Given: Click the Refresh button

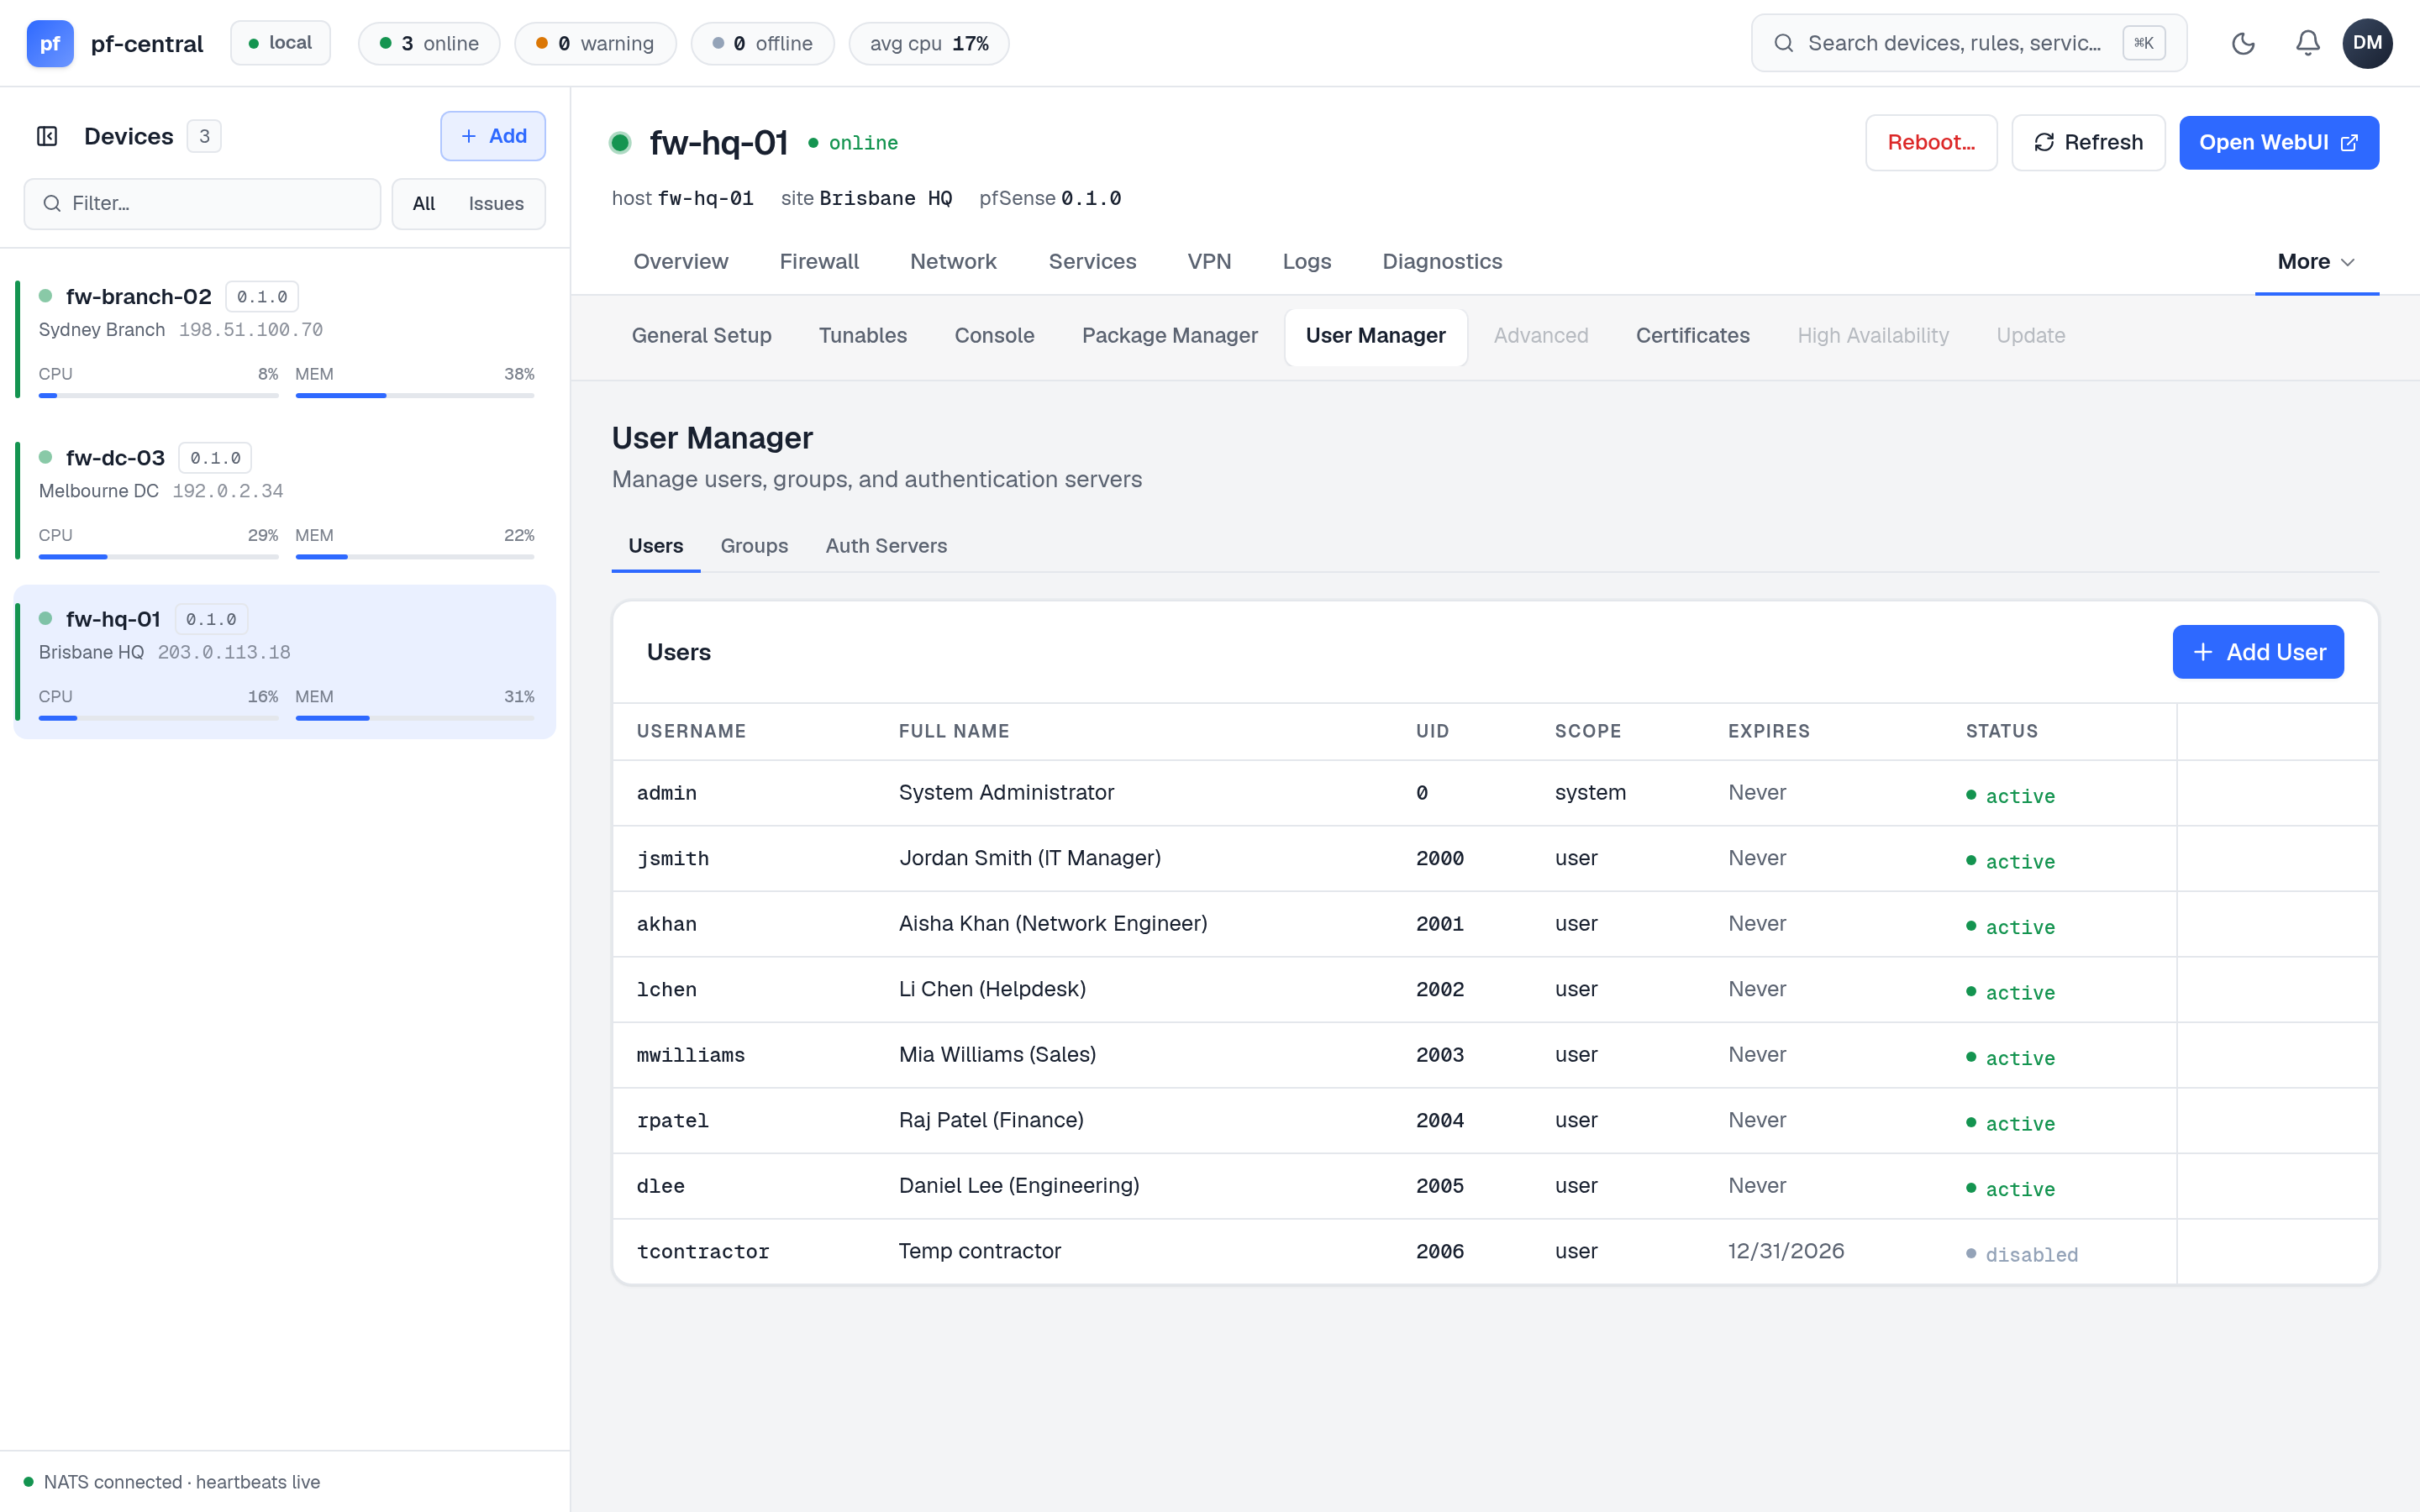Looking at the screenshot, I should 2088,142.
